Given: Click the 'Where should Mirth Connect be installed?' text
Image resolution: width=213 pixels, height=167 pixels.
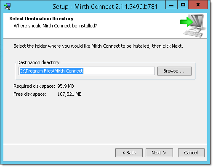Looking at the screenshot, I should (x=55, y=26).
